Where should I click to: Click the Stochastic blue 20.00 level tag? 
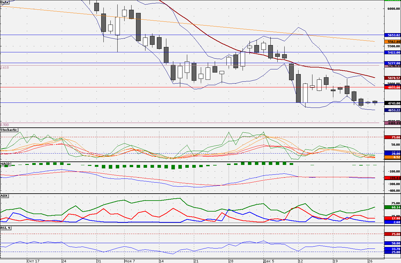392,153
